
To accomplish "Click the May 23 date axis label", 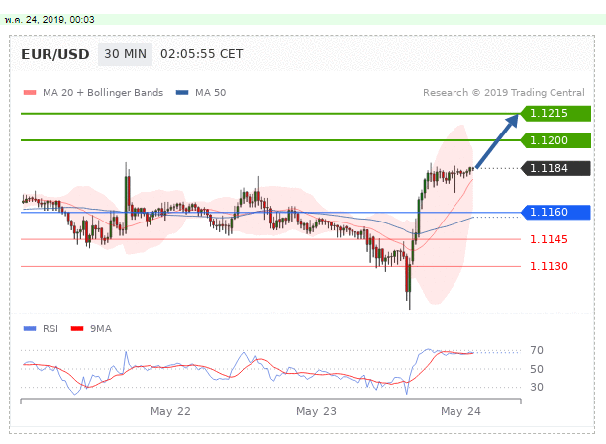I will pyautogui.click(x=316, y=411).
